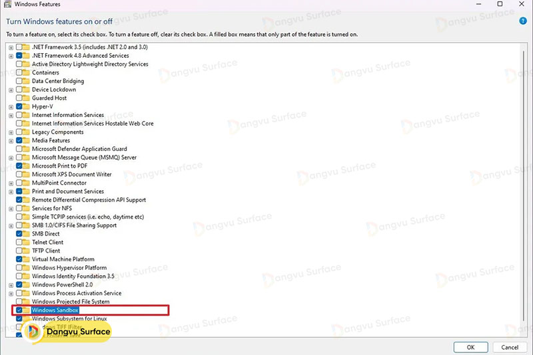Expand .NET Framework 4.8 Advanced Services
Image resolution: width=533 pixels, height=355 pixels.
[x=11, y=56]
